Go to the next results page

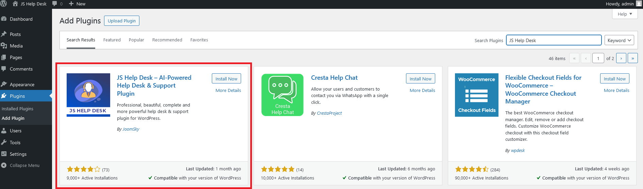tap(621, 58)
